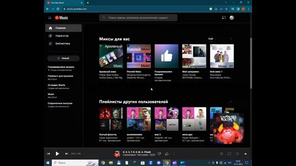
Task: Open the Понравившаяся музыка playlist in the sidebar
Action: pos(61,67)
